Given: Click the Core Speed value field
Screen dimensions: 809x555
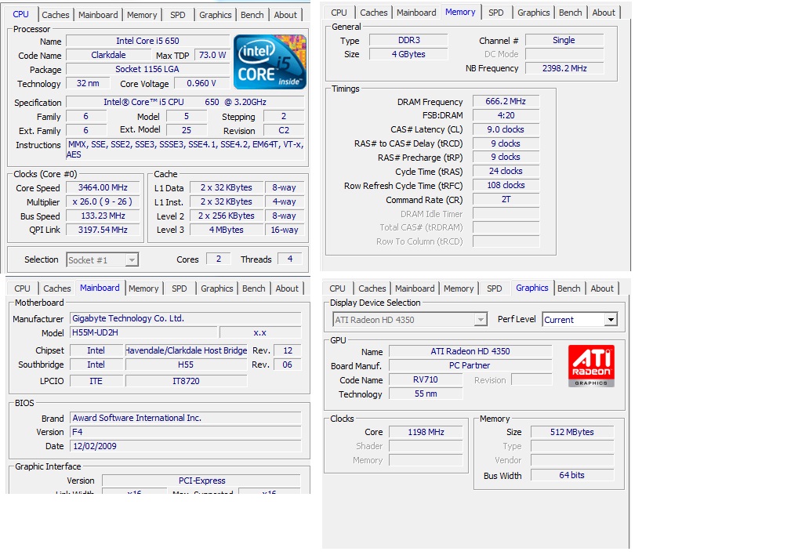Looking at the screenshot, I should coord(103,188).
